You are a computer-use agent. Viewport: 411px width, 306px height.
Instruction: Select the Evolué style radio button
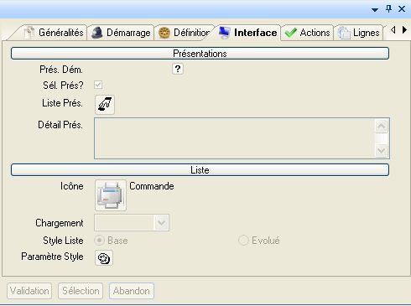(243, 241)
